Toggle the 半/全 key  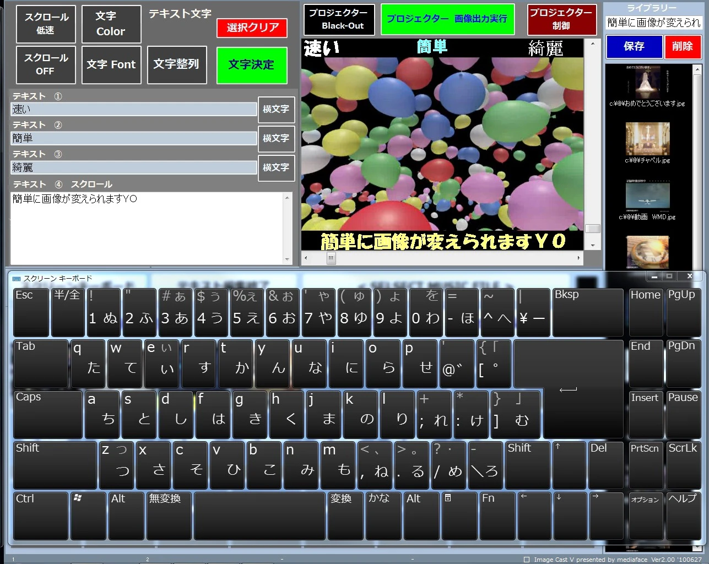click(67, 312)
